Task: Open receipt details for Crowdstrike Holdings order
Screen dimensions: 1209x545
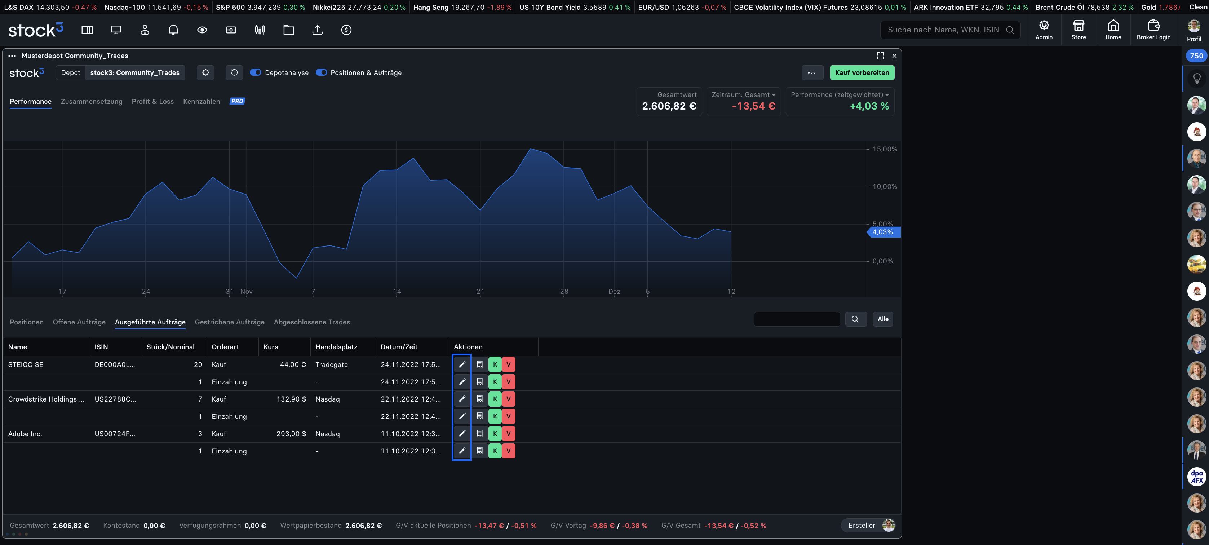Action: tap(480, 399)
